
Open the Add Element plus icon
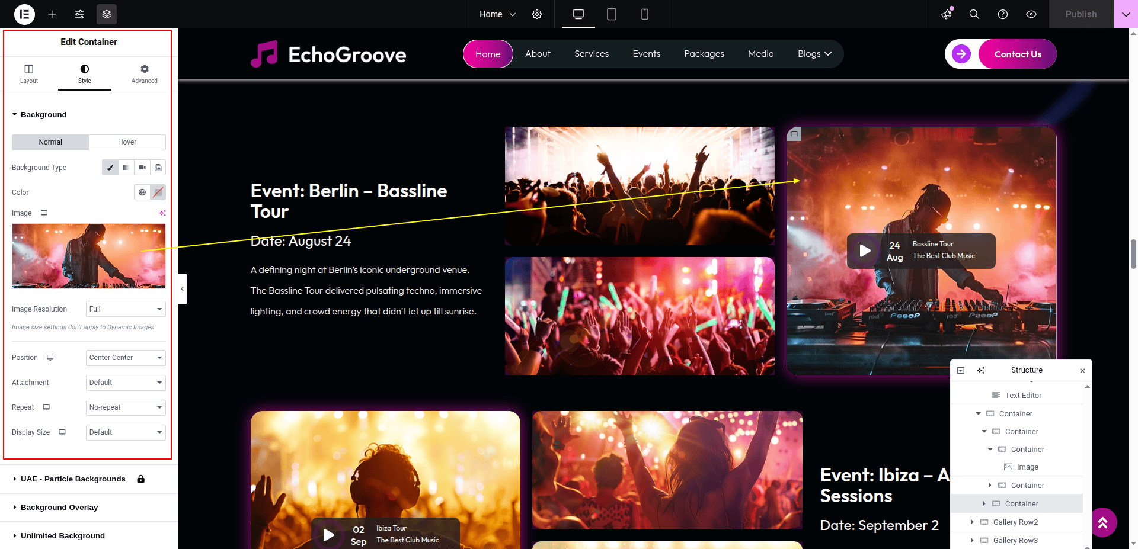pos(52,14)
